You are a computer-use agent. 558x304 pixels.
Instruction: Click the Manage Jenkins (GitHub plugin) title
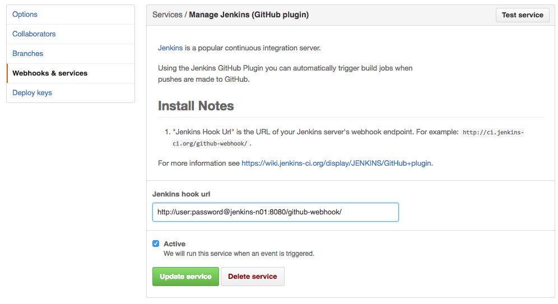249,15
